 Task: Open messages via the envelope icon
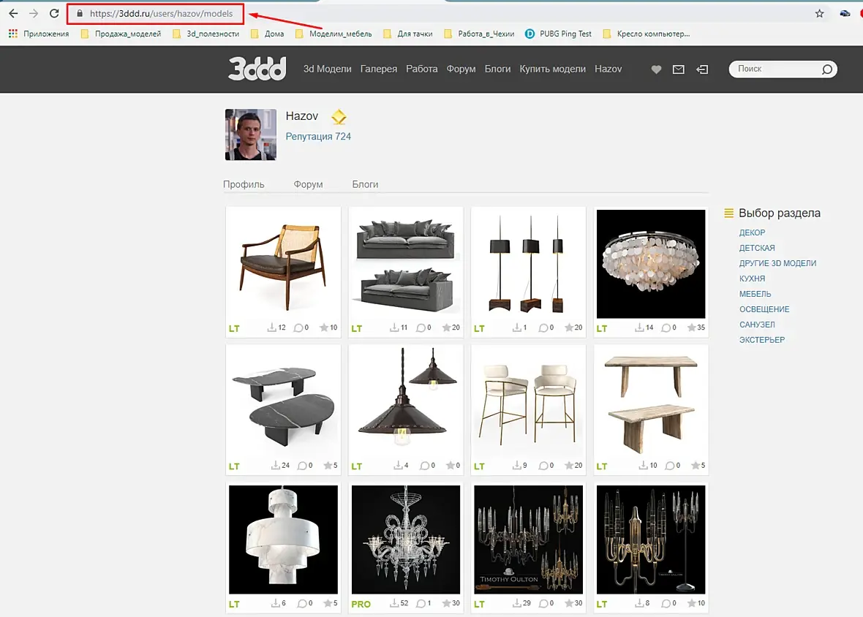pyautogui.click(x=679, y=69)
